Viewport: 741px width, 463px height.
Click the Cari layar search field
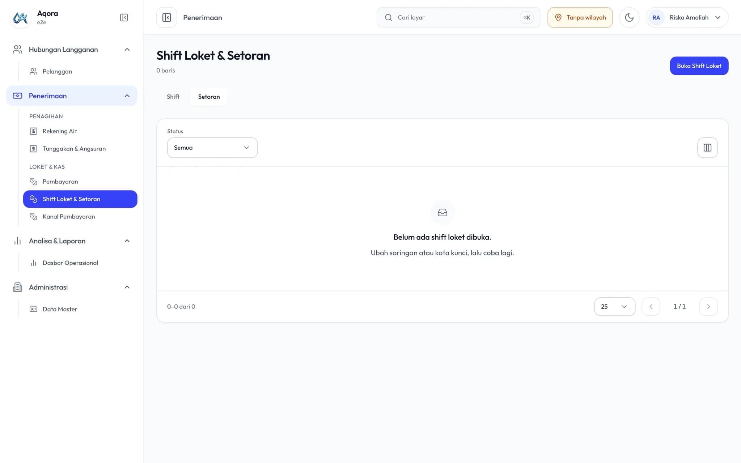pos(458,17)
